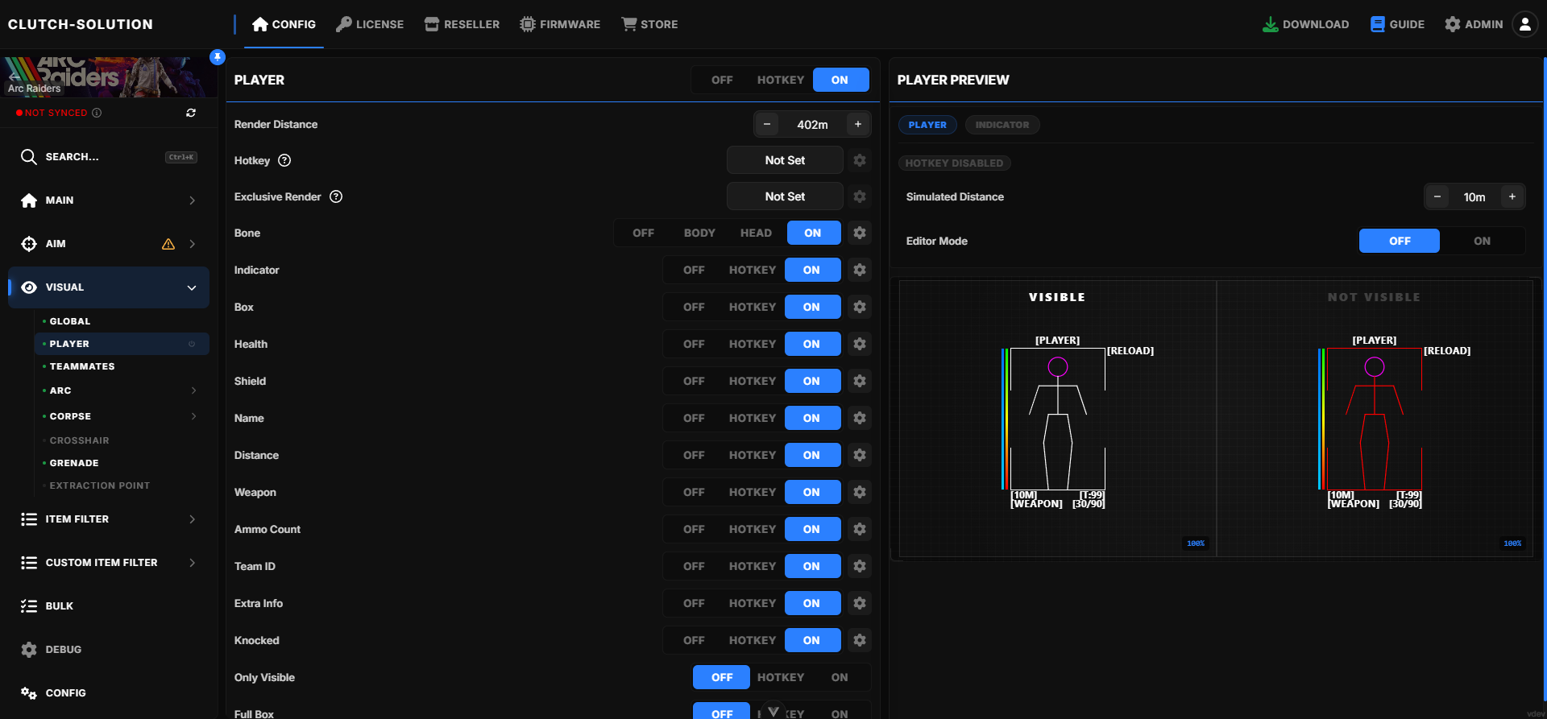Set Knocked to HOTKEY
This screenshot has height=719, width=1547.
(753, 640)
